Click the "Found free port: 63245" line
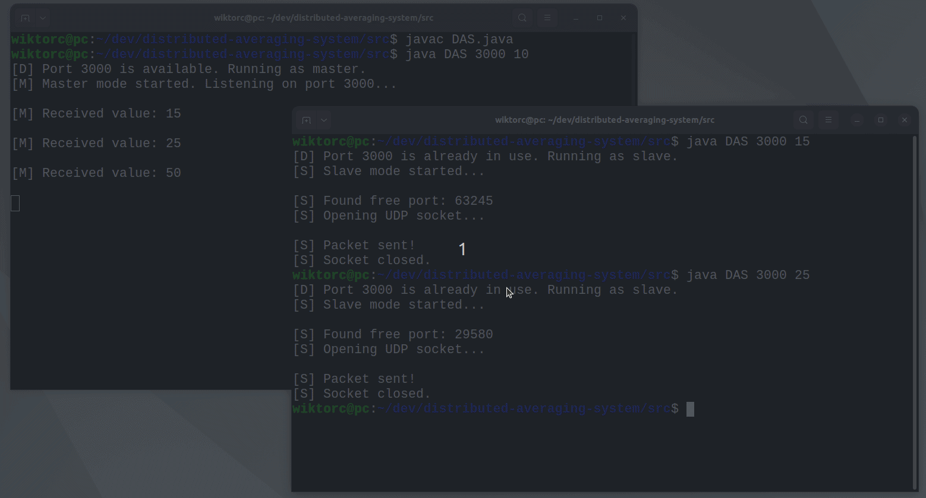926x498 pixels. (x=393, y=201)
